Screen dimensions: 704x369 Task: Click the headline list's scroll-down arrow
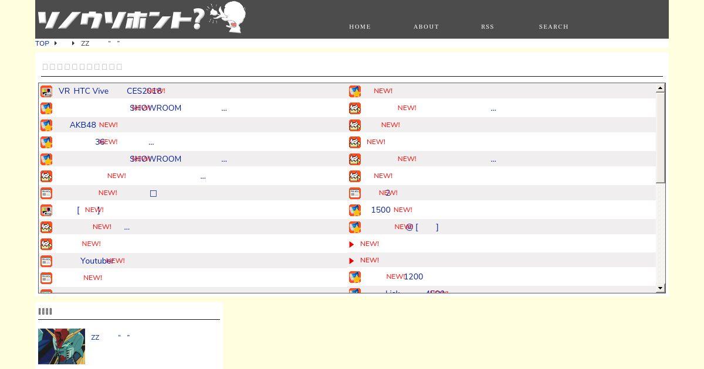pos(661,288)
